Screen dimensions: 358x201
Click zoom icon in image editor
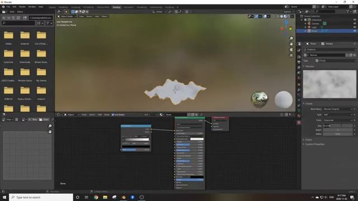[50, 126]
